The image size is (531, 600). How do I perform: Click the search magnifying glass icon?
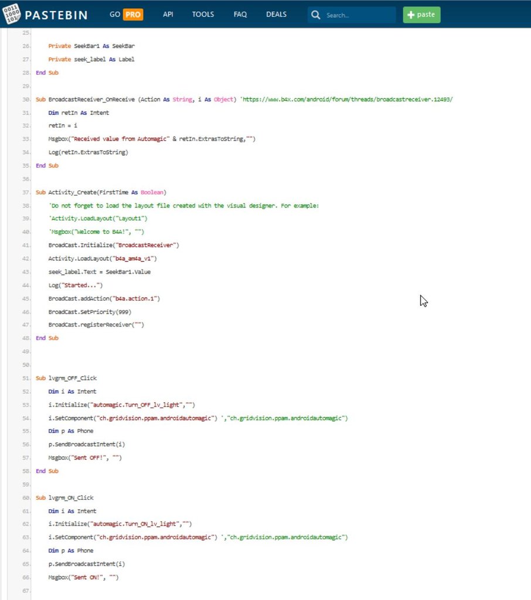316,15
